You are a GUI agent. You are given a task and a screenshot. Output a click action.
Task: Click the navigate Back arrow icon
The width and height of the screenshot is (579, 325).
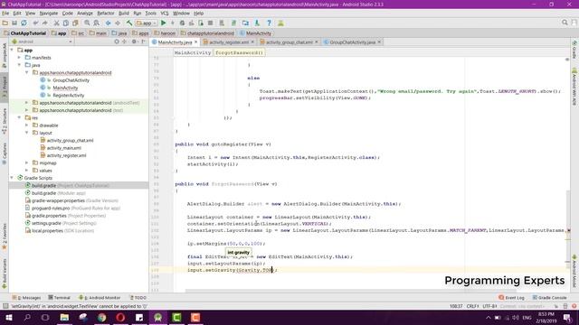coord(109,23)
